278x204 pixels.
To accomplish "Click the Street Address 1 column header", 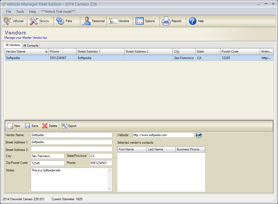I will click(x=100, y=51).
